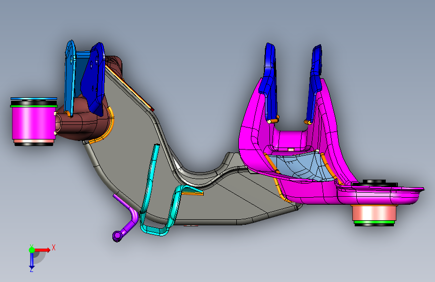This screenshot has height=282, width=435.
Task: Select the light blue meshed surface inside magenta seat
Action: pyautogui.click(x=303, y=166)
